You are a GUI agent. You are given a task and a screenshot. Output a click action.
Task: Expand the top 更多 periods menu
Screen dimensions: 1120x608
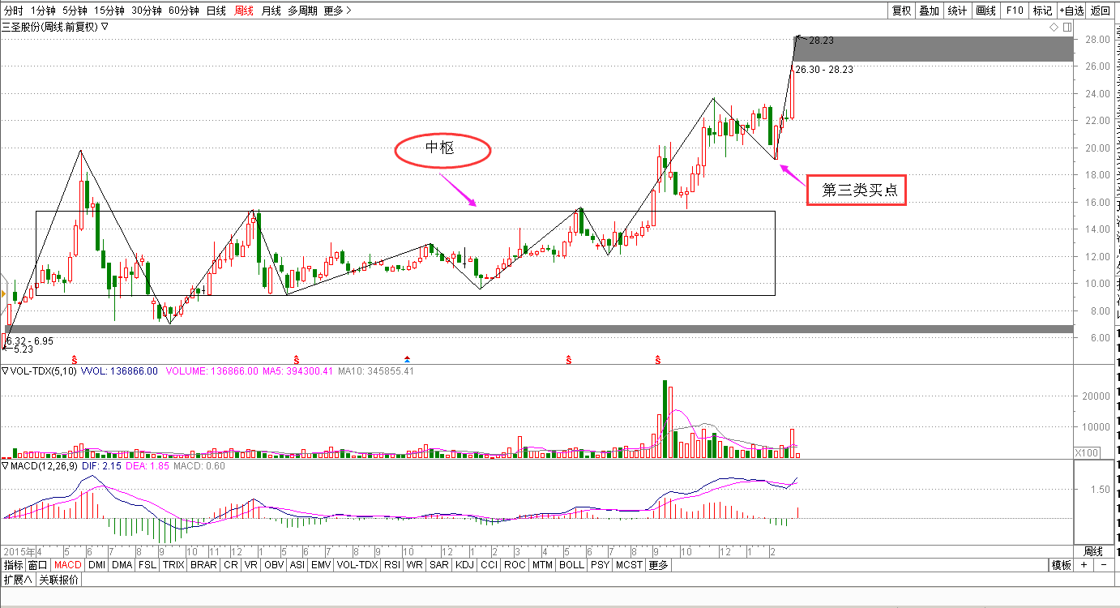[337, 11]
